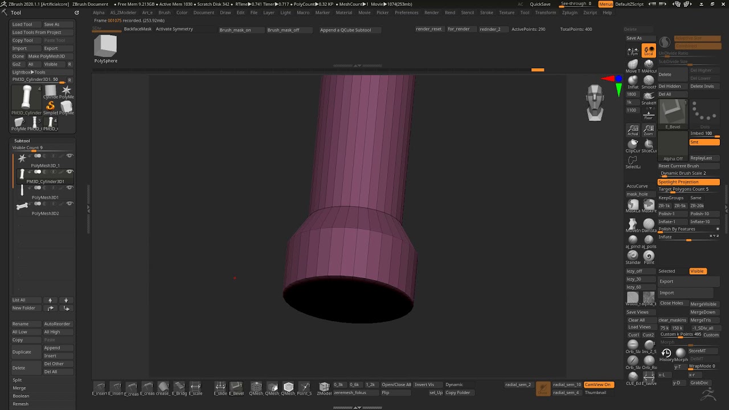Click the Duplicate subtool button
The image size is (729, 410).
[x=26, y=352]
